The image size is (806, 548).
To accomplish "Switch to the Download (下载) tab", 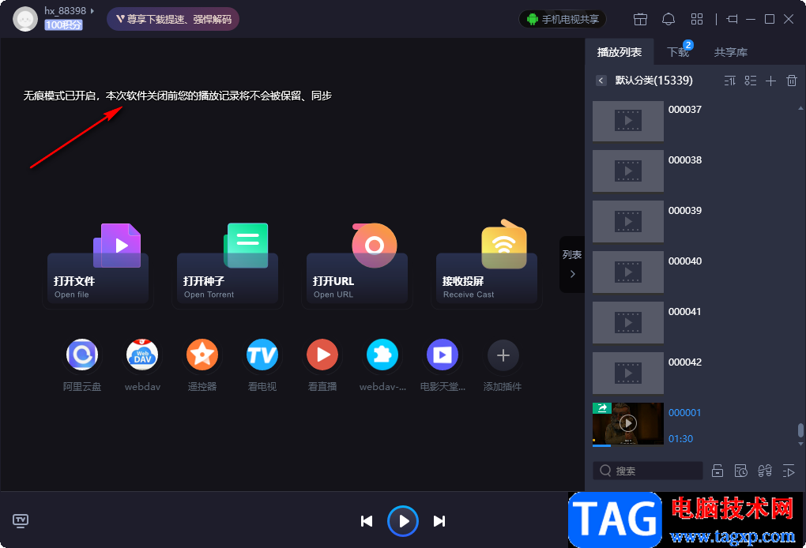I will 679,52.
